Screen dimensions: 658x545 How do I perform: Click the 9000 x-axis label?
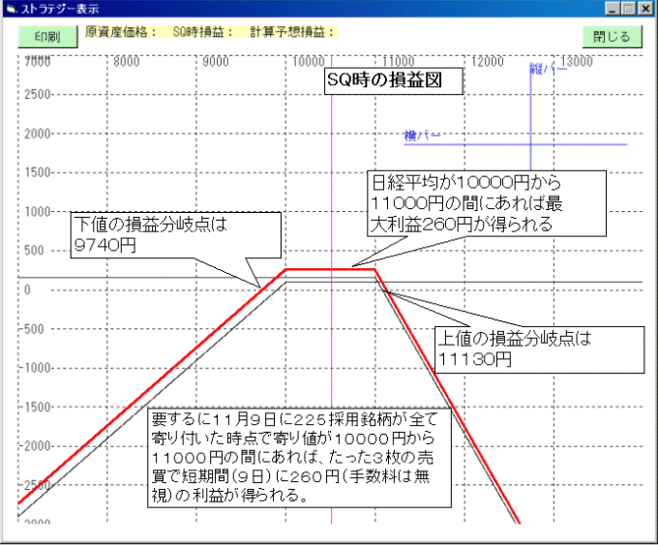coord(216,62)
